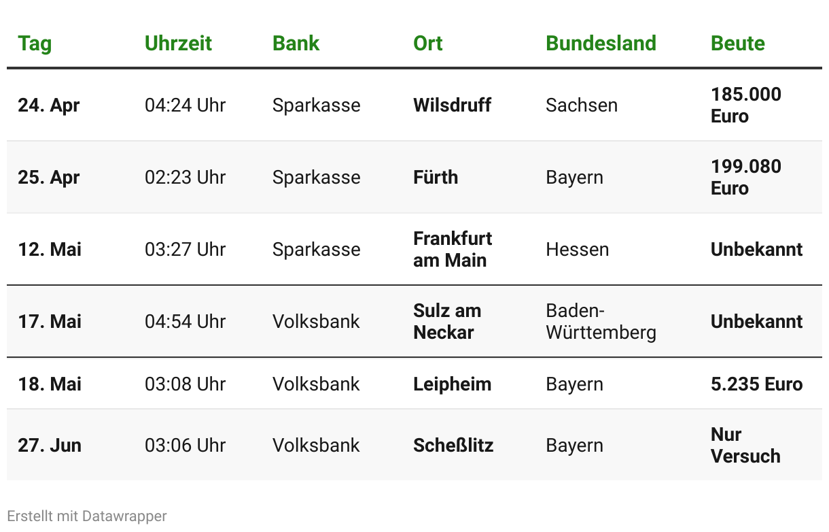This screenshot has height=532, width=829.
Task: Select the Ort column header
Action: click(x=428, y=44)
